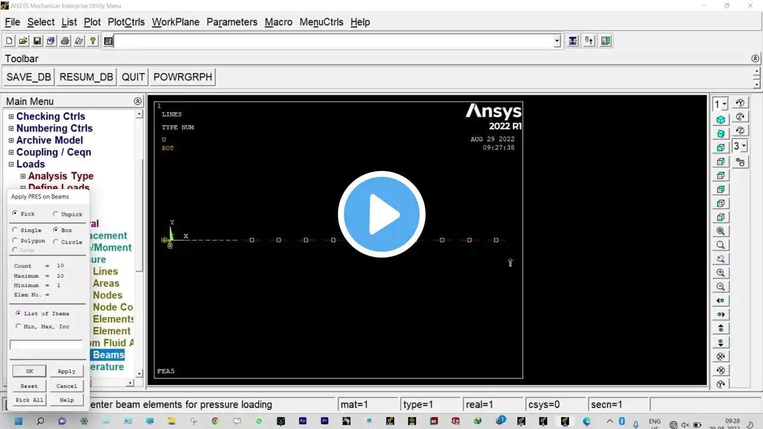Click the Zoom Out minus magnifier icon
The image size is (763, 429).
click(721, 287)
